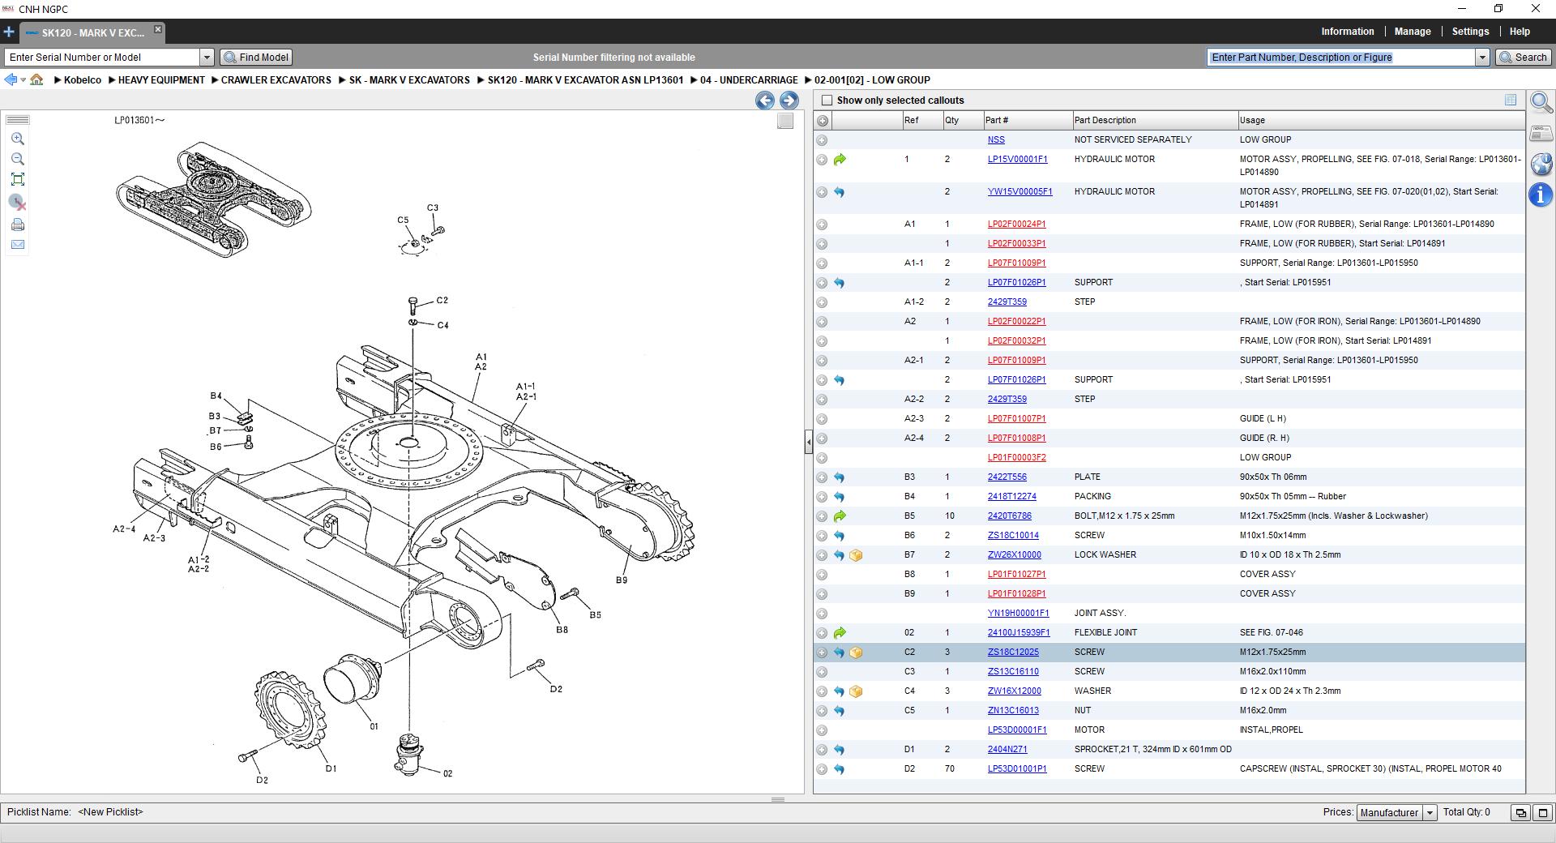
Task: Add the B3 PLATE row with plus circle
Action: (x=822, y=477)
